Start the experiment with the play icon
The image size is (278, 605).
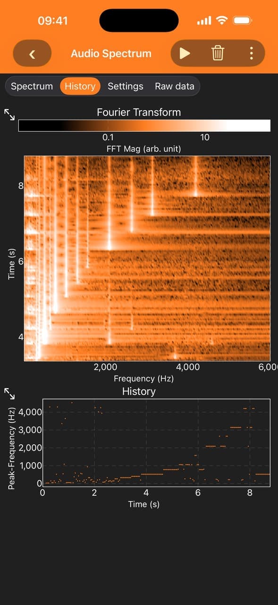(x=185, y=53)
